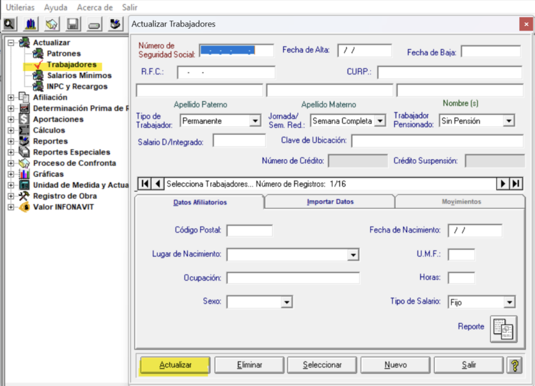Expand the Afiliación tree node

click(x=11, y=98)
